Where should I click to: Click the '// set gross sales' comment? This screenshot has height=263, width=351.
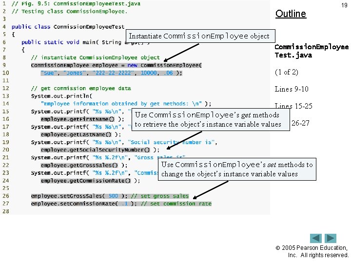click(160, 196)
